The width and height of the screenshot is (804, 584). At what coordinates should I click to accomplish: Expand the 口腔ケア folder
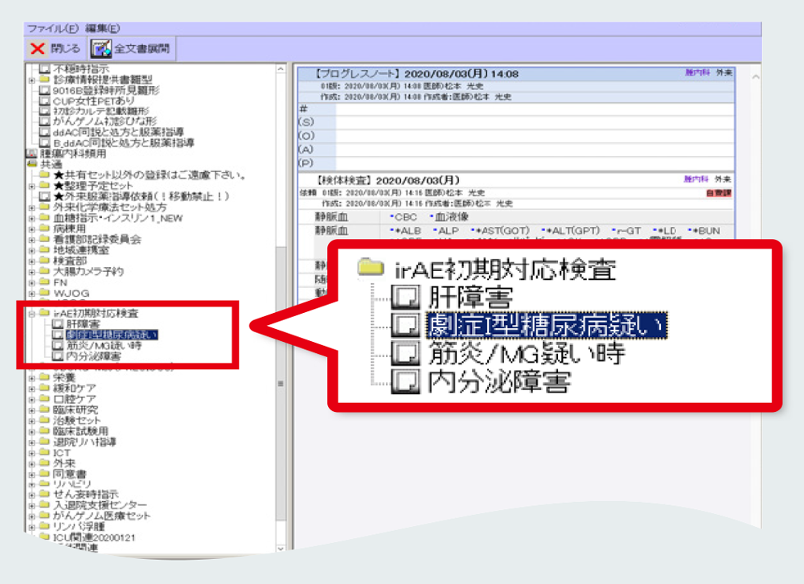pos(32,399)
